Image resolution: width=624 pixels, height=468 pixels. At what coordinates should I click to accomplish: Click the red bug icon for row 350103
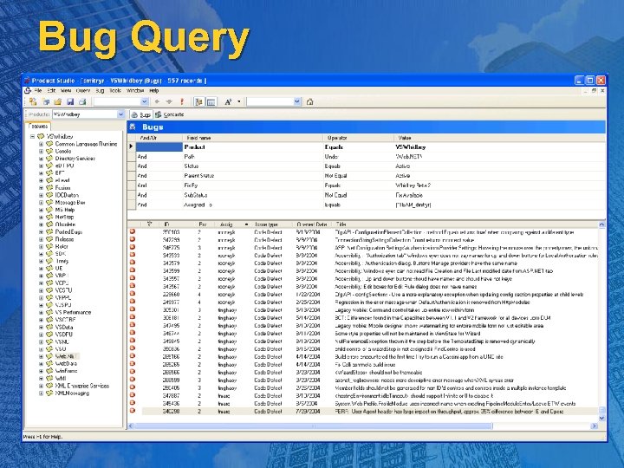pos(133,231)
